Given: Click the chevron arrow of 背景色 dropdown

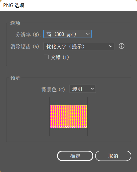Looking at the screenshot, I should coord(92,89).
